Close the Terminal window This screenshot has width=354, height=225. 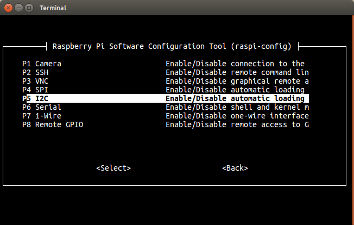pos(8,8)
